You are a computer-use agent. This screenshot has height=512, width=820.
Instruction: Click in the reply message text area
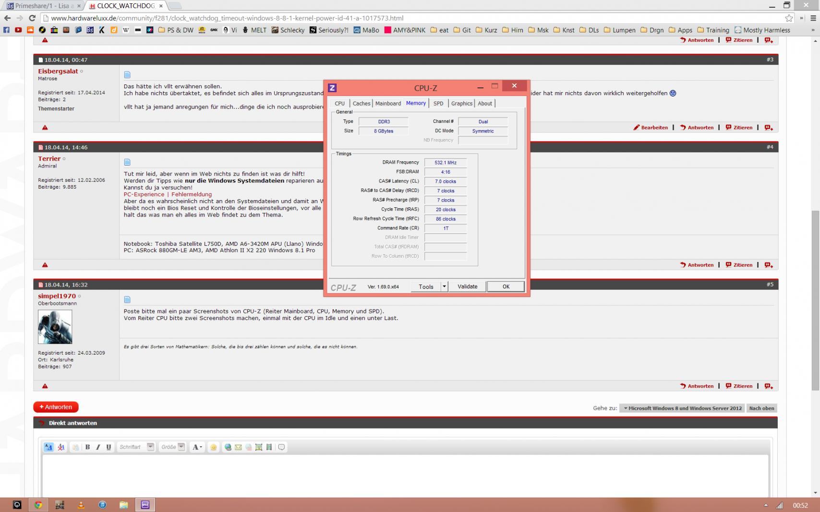click(405, 476)
